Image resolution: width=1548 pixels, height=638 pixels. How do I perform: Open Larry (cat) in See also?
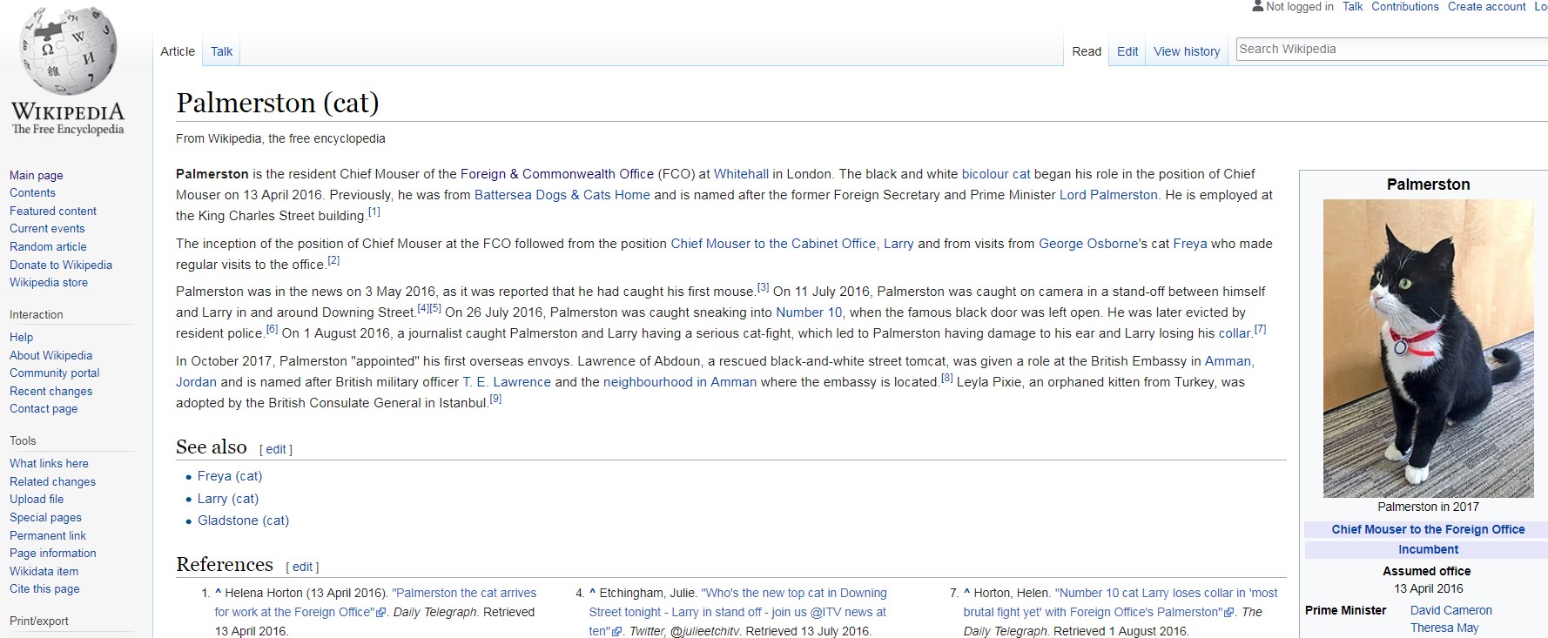(x=228, y=499)
